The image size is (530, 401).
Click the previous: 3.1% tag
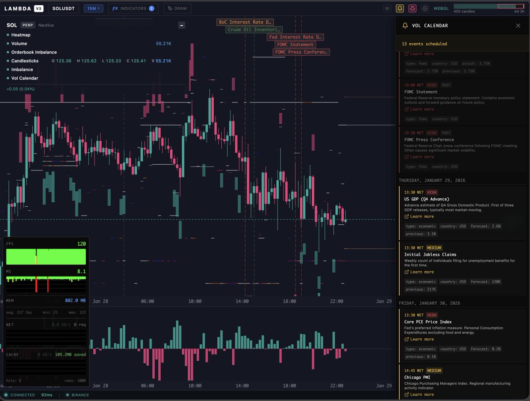coord(421,234)
